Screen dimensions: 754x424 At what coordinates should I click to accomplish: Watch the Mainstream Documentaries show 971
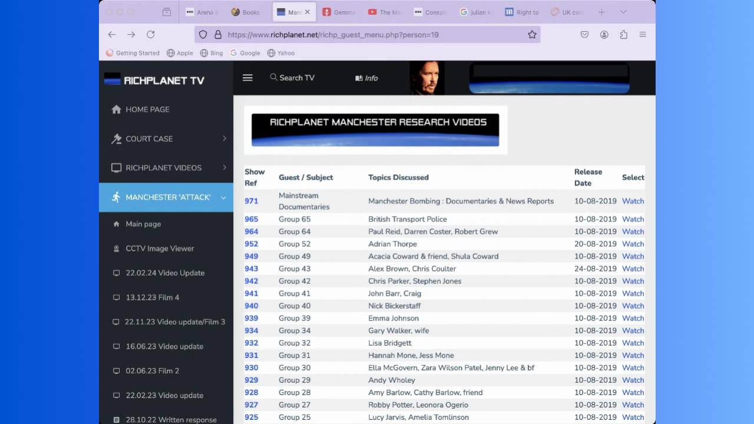633,201
